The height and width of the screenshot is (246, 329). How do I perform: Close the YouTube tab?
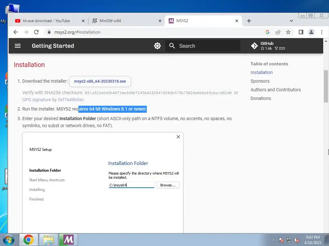coord(83,21)
